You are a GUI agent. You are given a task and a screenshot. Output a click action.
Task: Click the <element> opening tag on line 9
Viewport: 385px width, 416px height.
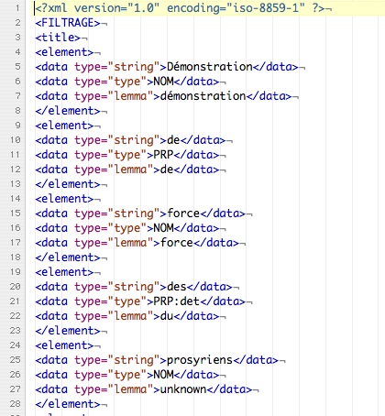[64, 126]
